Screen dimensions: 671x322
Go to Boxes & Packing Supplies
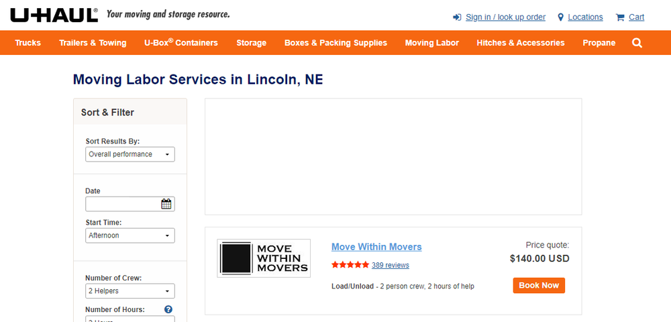(x=335, y=43)
